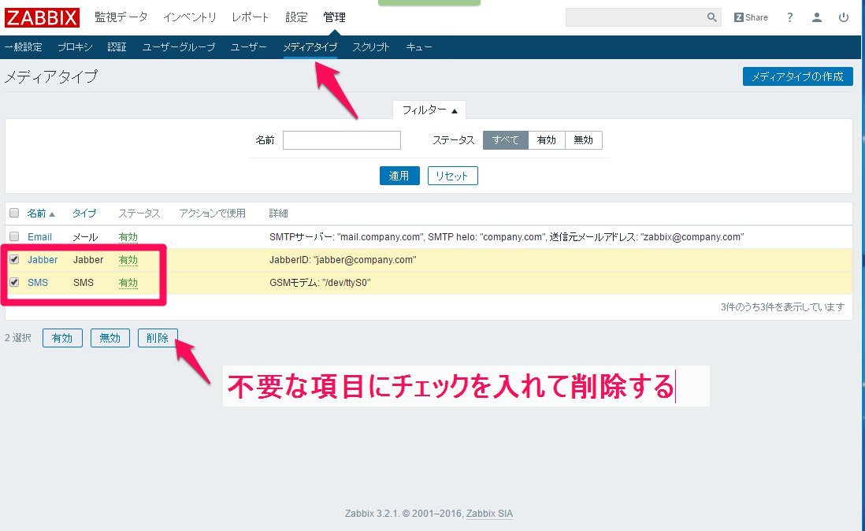
Task: Click the search magnifier icon
Action: [x=711, y=17]
